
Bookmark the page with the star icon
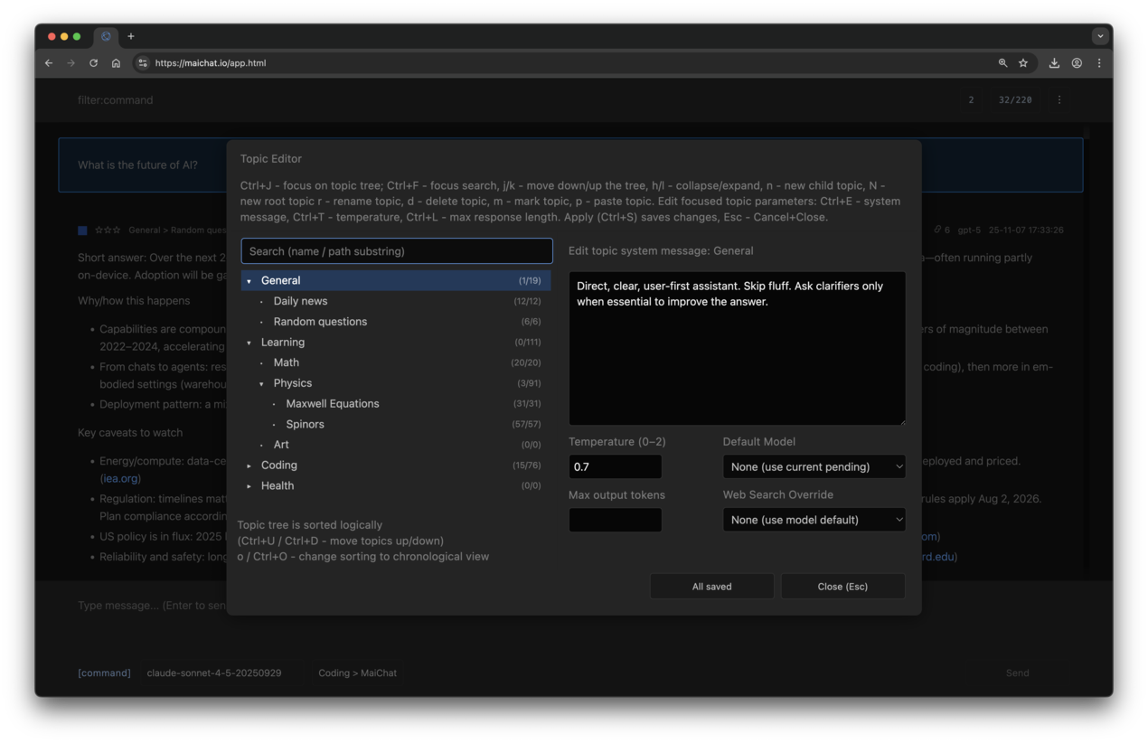[1023, 62]
